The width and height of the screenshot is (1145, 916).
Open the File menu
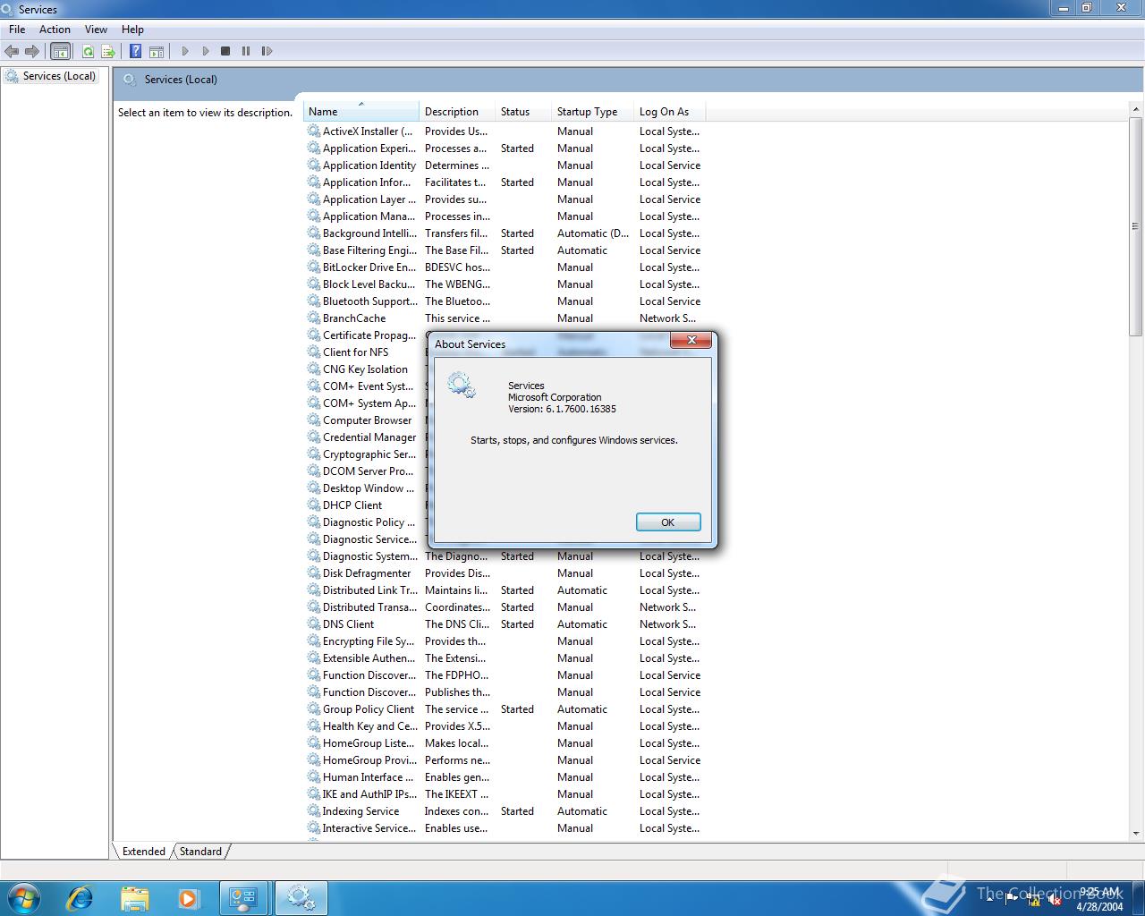coord(17,30)
